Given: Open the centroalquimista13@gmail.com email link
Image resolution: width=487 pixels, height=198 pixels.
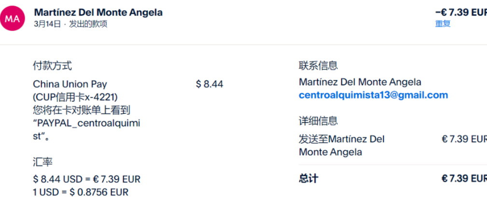Looking at the screenshot, I should [373, 95].
